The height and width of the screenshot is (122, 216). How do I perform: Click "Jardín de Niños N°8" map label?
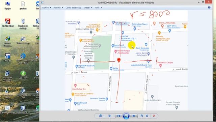[152, 100]
